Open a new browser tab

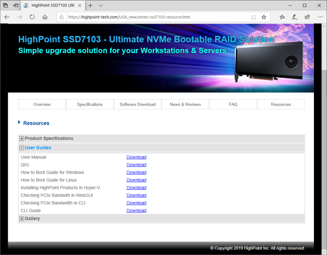point(90,5)
